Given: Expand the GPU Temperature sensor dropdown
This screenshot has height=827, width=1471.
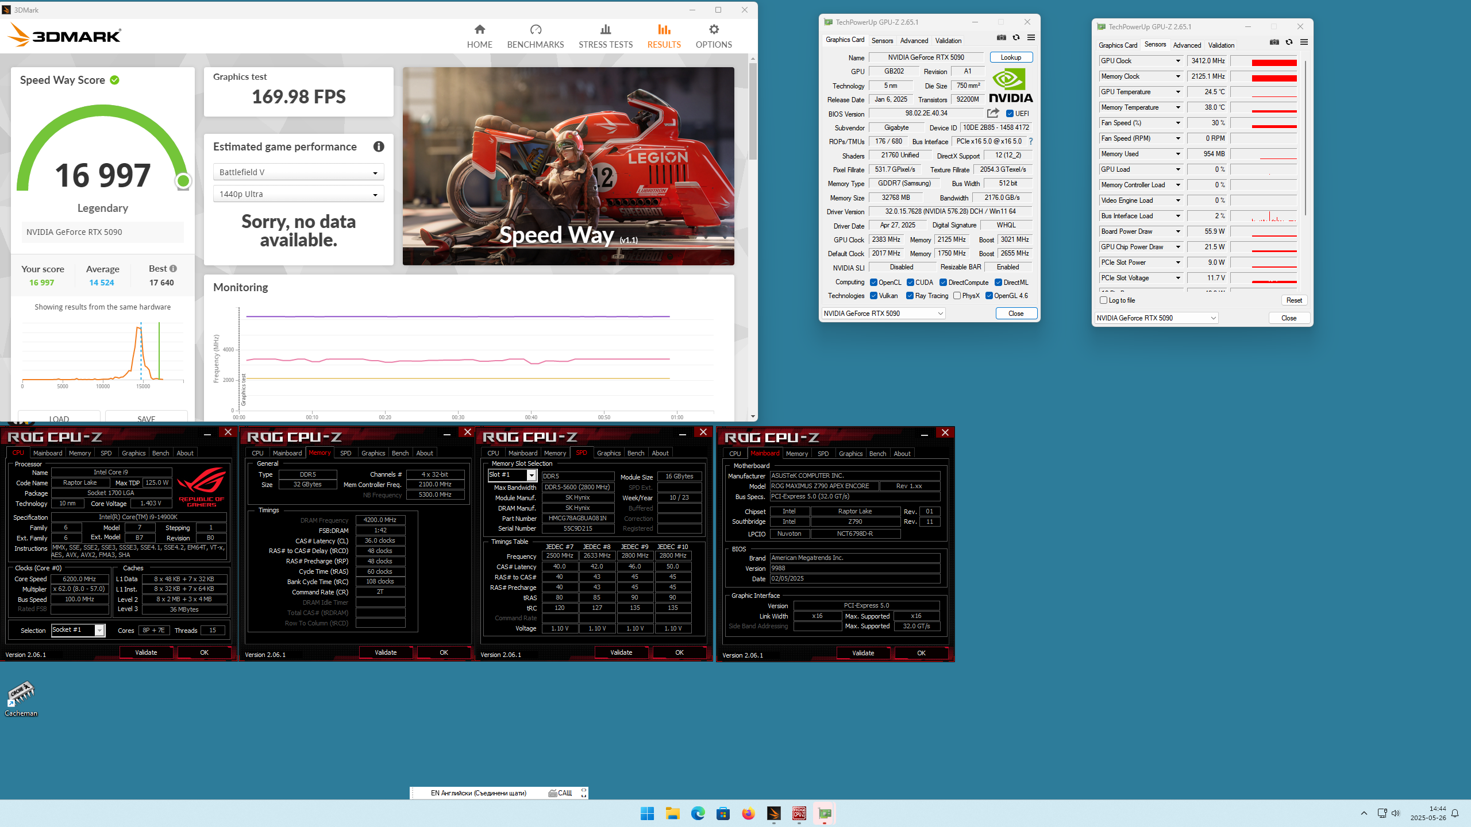Looking at the screenshot, I should (1178, 92).
